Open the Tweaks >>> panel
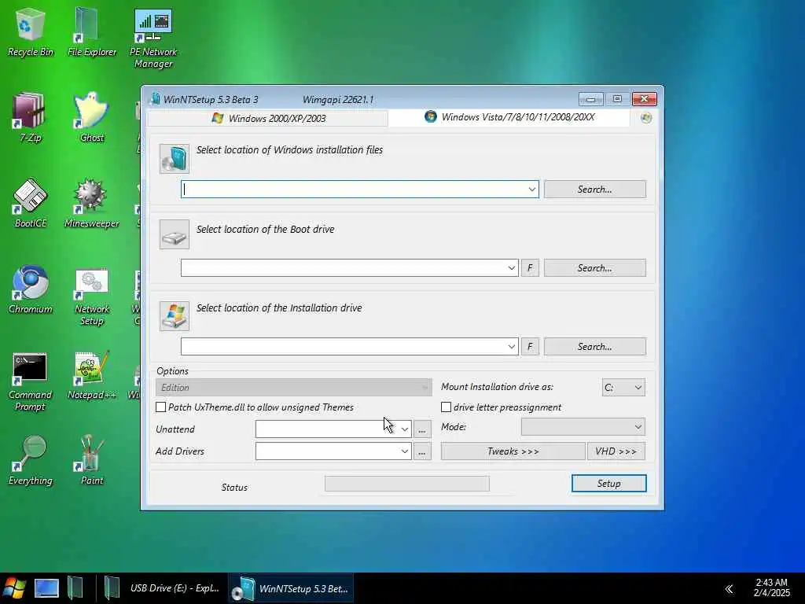Screen dimensions: 805x604 point(513,451)
